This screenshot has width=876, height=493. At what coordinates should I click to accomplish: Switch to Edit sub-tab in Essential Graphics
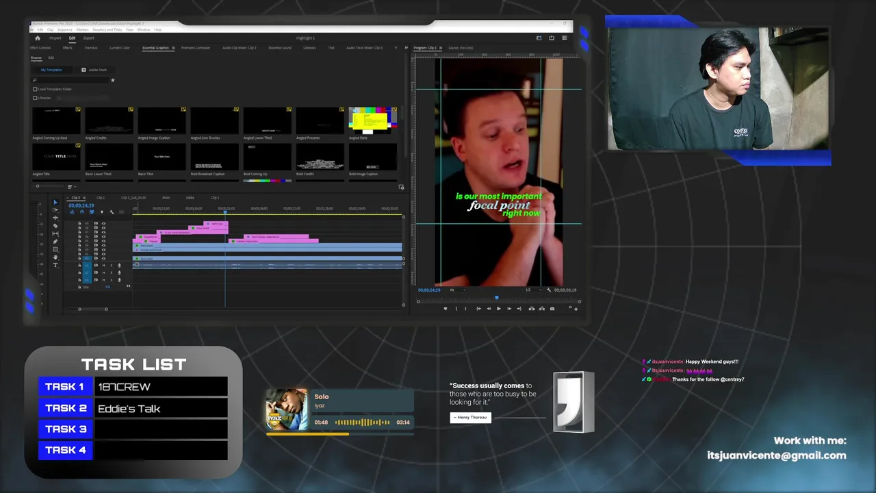point(51,58)
